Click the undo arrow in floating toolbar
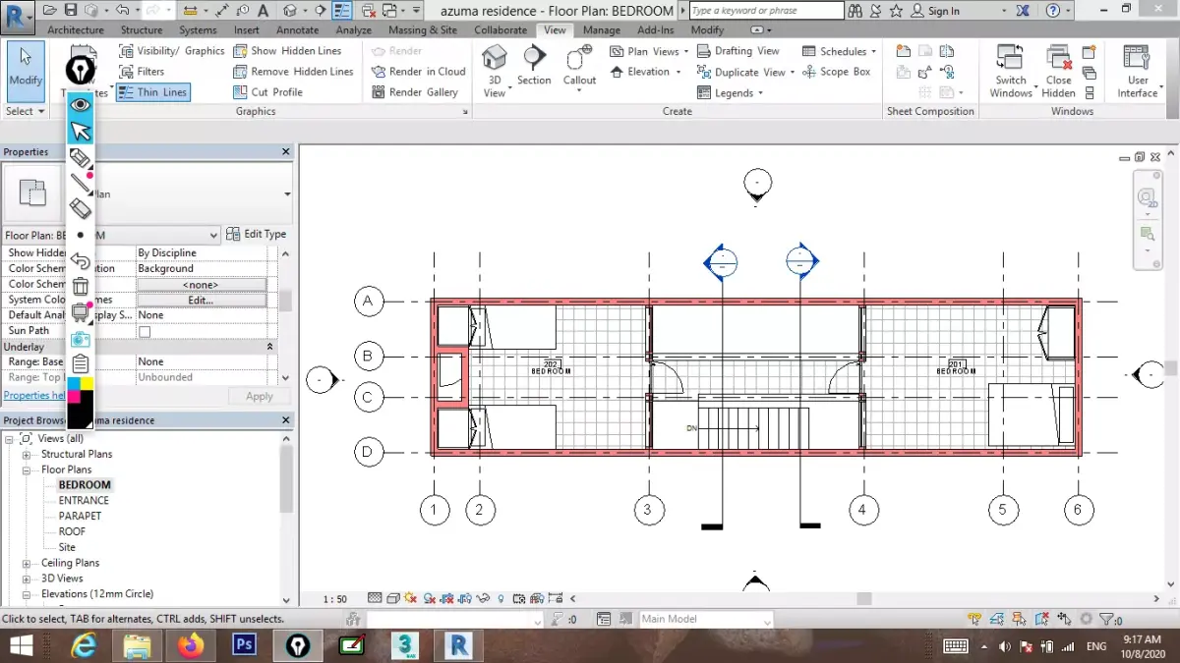 [x=81, y=261]
